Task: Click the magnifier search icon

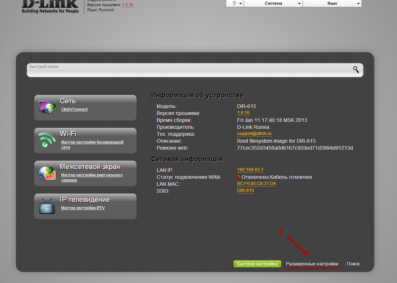Action: tap(356, 70)
